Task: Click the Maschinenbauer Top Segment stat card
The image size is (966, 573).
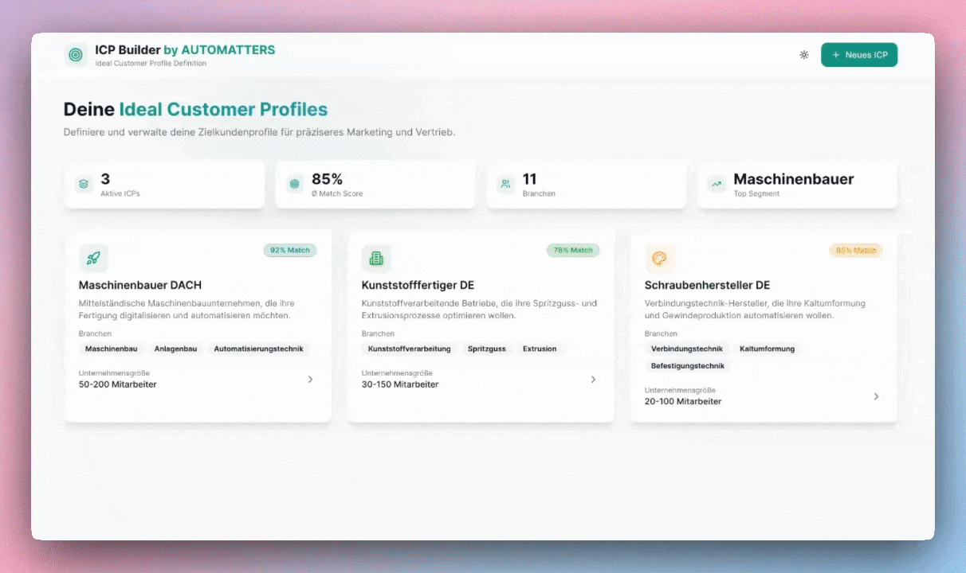Action: (797, 185)
